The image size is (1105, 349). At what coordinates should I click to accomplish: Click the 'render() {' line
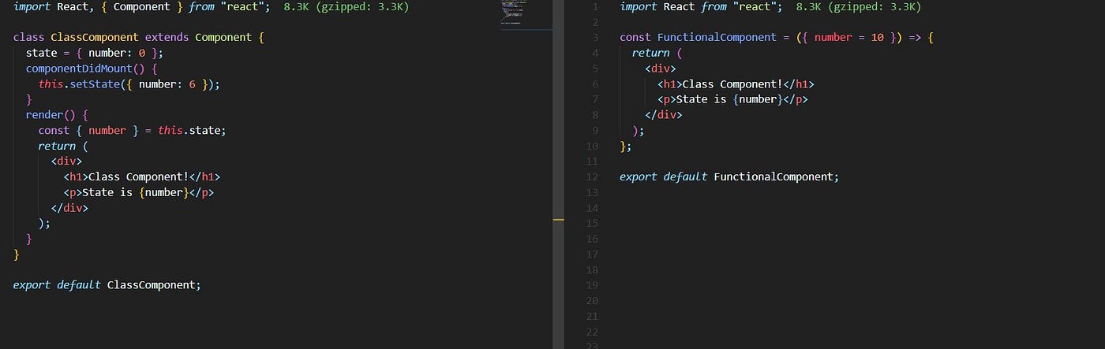tap(57, 115)
